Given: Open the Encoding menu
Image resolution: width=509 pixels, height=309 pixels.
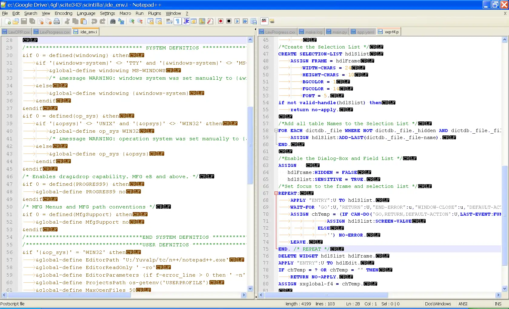Looking at the screenshot, I should pyautogui.click(x=64, y=13).
